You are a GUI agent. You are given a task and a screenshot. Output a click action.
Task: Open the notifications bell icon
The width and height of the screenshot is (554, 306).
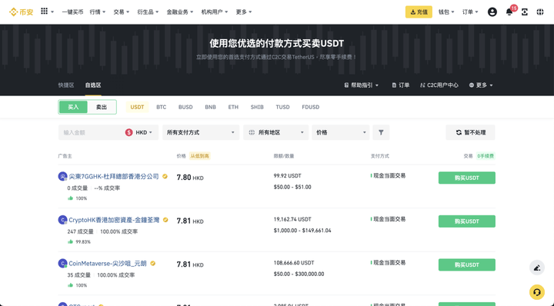[x=509, y=12]
